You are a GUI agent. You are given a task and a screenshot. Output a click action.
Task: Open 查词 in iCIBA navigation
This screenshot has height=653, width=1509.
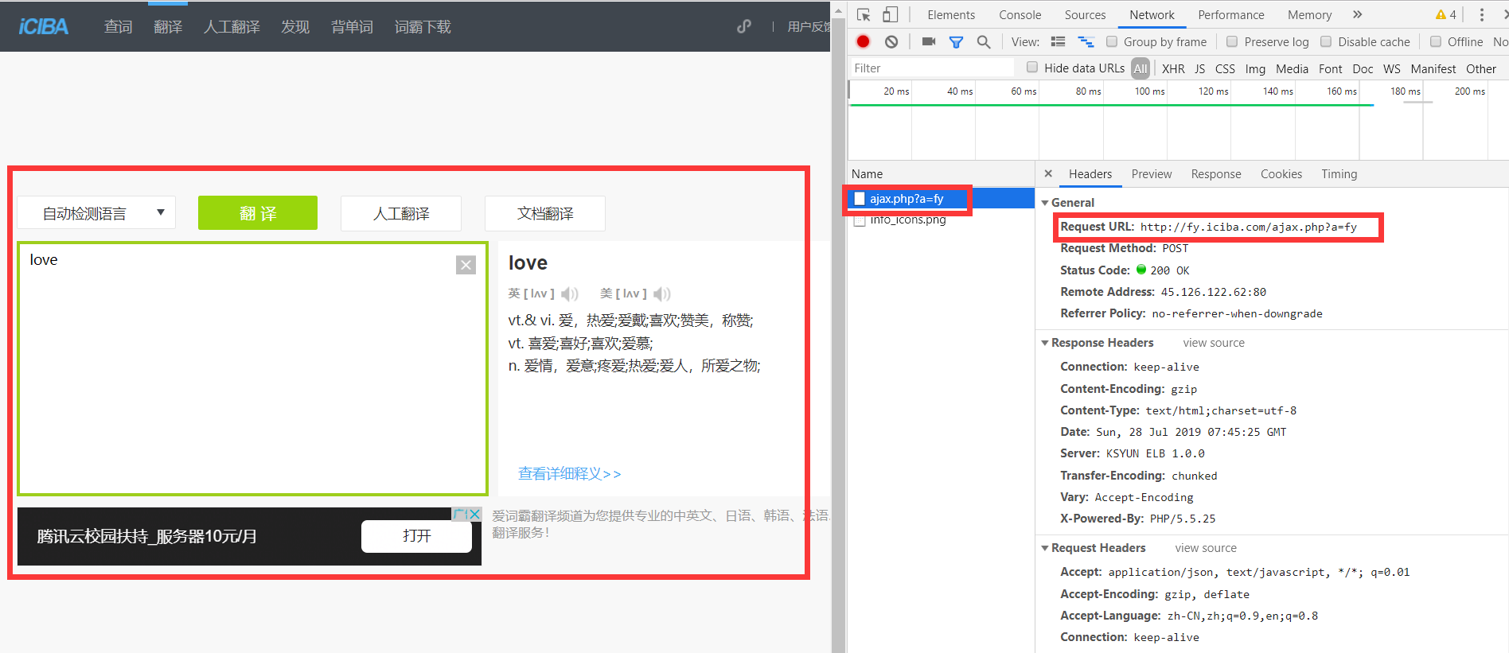[118, 27]
